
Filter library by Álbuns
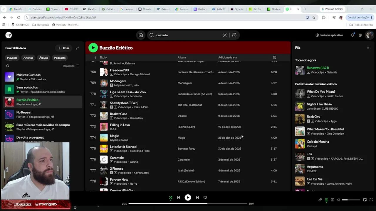coord(43,58)
